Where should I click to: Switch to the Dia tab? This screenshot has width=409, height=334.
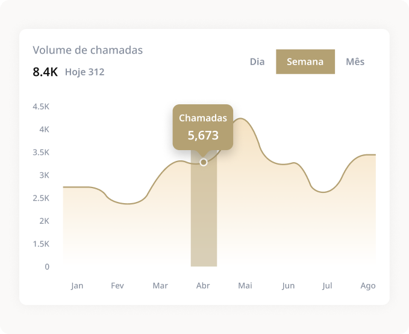click(257, 61)
